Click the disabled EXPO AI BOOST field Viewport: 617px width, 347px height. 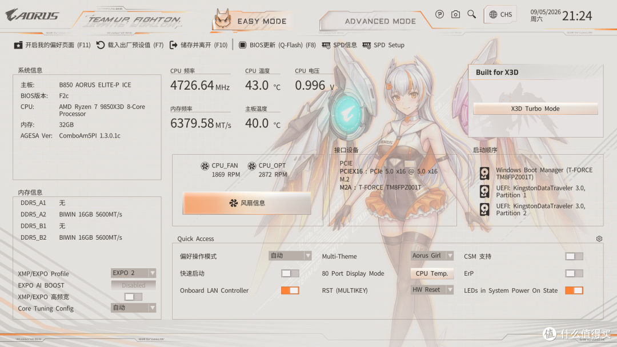133,285
